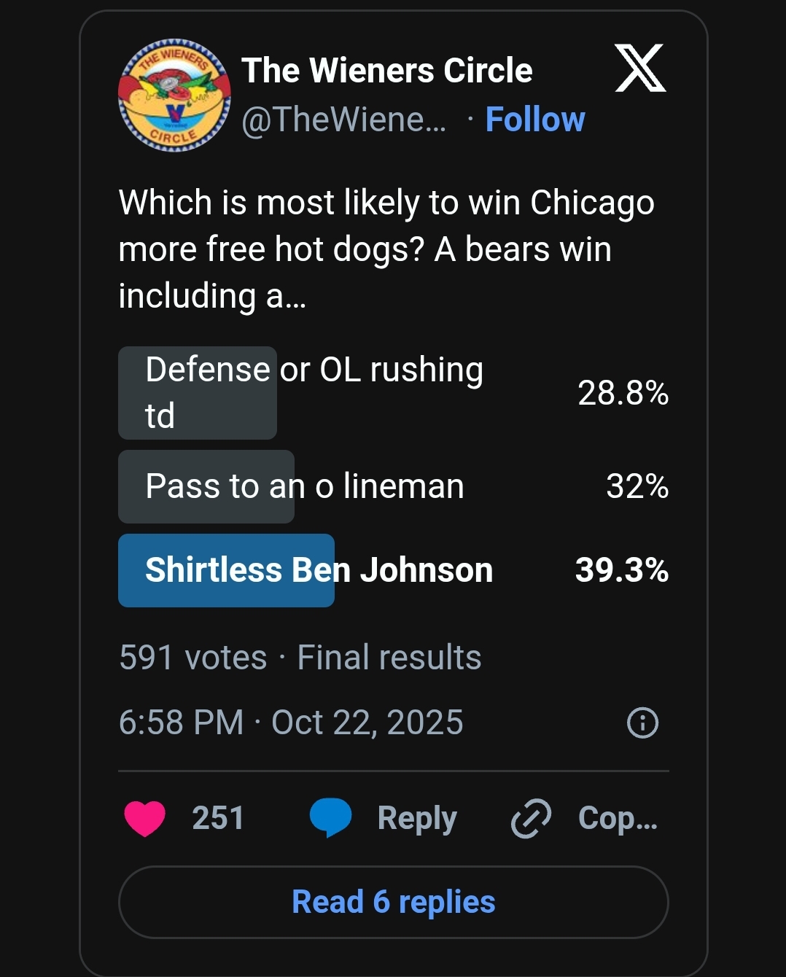Click the Read 6 replies button
786x977 pixels.
(x=394, y=902)
